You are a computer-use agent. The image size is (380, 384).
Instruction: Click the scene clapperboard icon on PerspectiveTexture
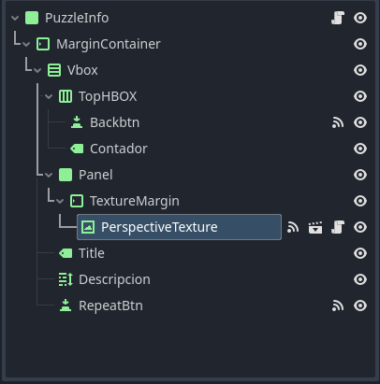pos(315,227)
